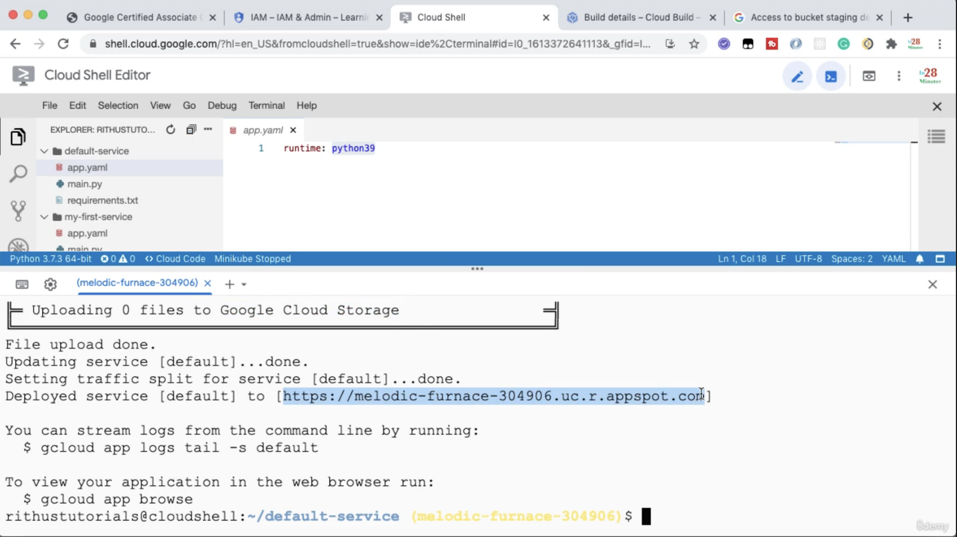Open the terminal keyboard shortcuts icon
Screen dimensions: 957x537
[22, 284]
